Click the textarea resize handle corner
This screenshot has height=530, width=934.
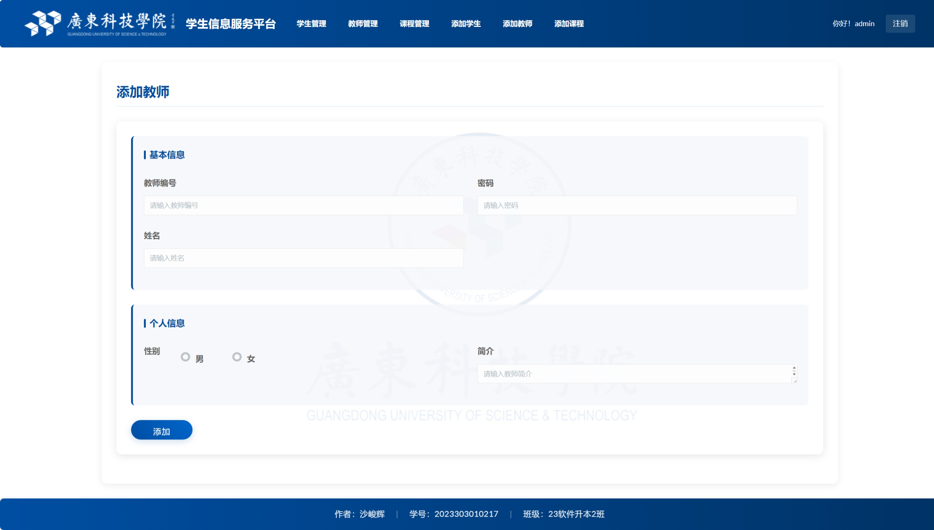point(794,380)
